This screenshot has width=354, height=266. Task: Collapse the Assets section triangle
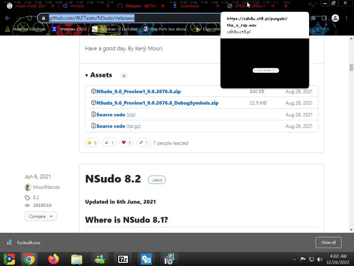pyautogui.click(x=86, y=75)
